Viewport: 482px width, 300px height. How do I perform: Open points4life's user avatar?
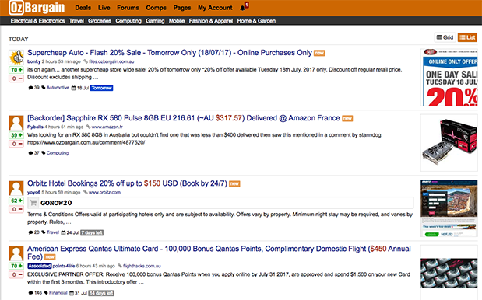point(16,253)
